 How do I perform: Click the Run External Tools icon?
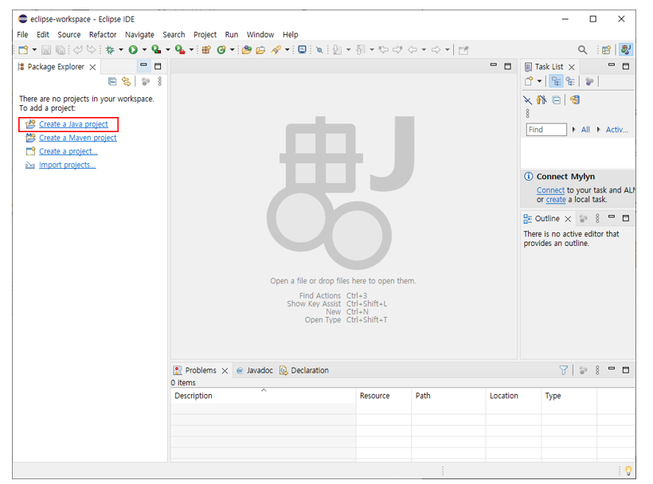coord(180,50)
